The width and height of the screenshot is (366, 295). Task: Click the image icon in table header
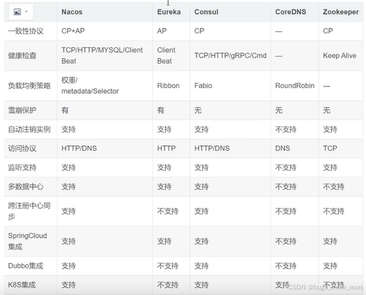click(x=17, y=12)
